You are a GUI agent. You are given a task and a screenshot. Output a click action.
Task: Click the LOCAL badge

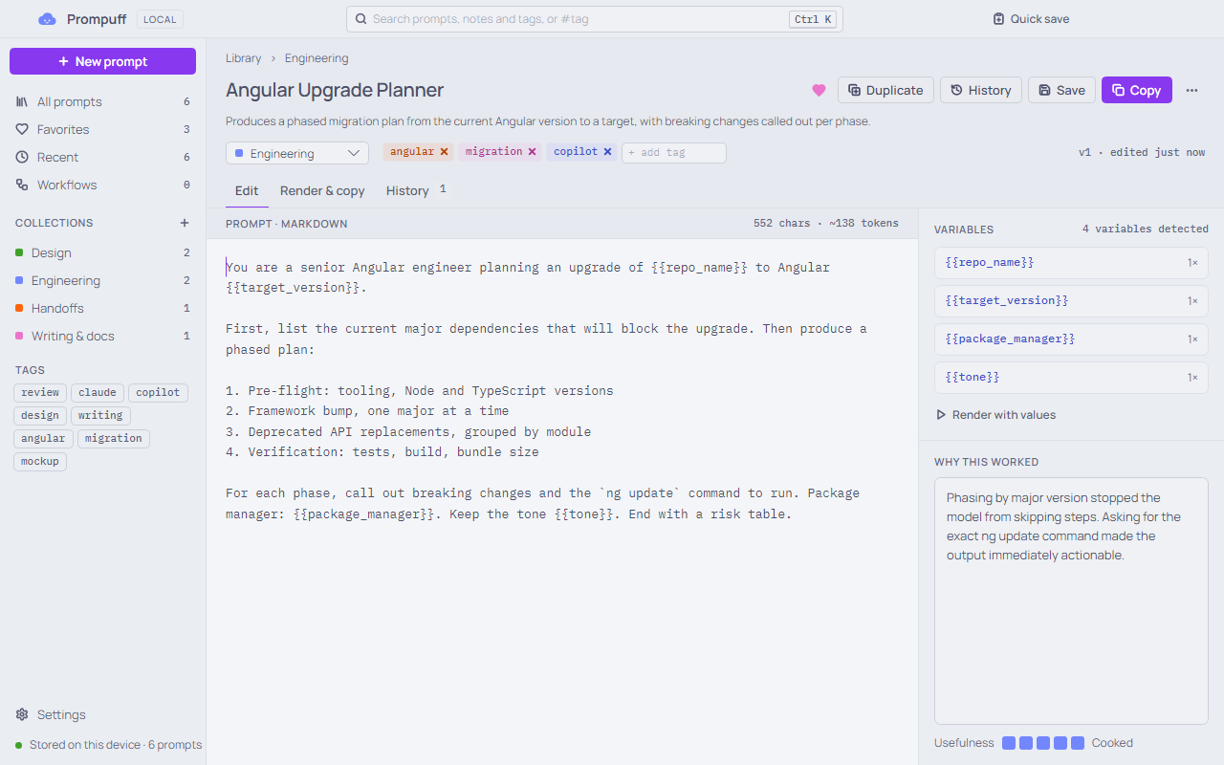point(160,19)
